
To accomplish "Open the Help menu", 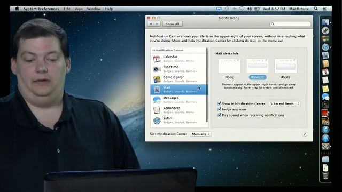I will (x=109, y=9).
